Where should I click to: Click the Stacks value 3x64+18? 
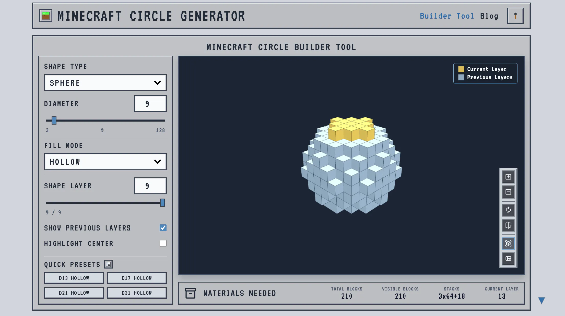(x=452, y=296)
